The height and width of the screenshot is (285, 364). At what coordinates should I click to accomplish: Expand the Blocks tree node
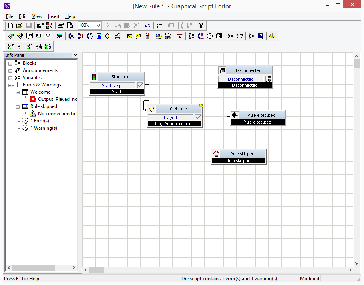(10, 63)
